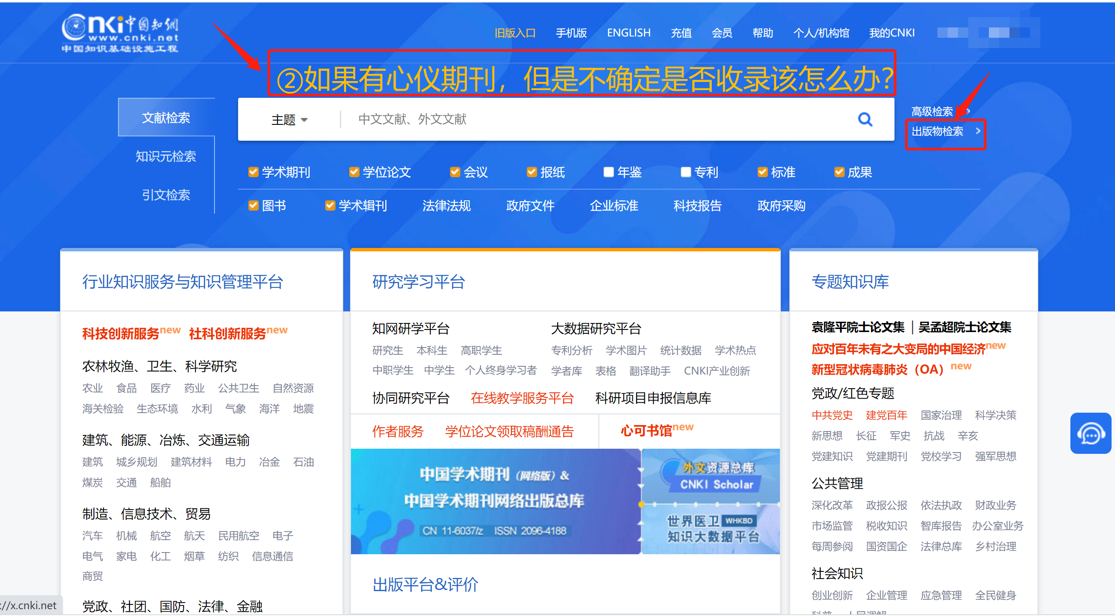Open the 在线教学服务平台 link

(523, 398)
